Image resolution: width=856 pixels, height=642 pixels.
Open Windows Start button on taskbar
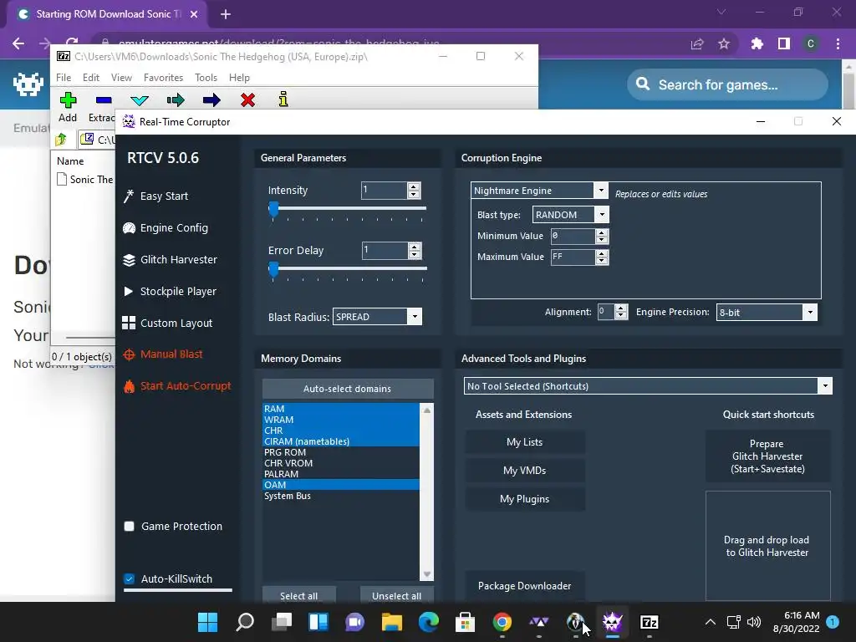coord(207,622)
